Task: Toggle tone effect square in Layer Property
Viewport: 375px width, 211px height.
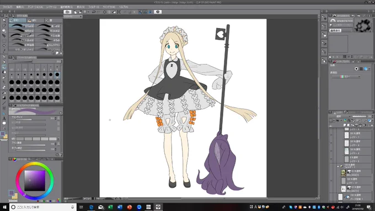Action: [x=361, y=69]
